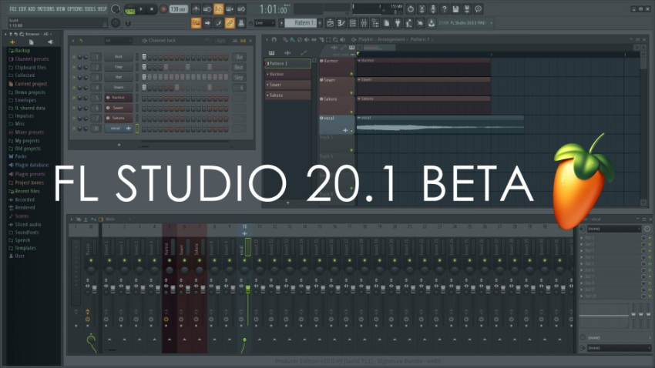Click the Browser speaker icon tab
655x368 pixels.
click(x=49, y=42)
